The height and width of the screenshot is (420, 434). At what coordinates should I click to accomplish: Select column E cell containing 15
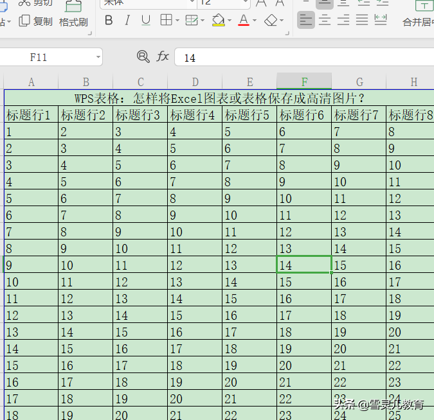click(x=249, y=298)
